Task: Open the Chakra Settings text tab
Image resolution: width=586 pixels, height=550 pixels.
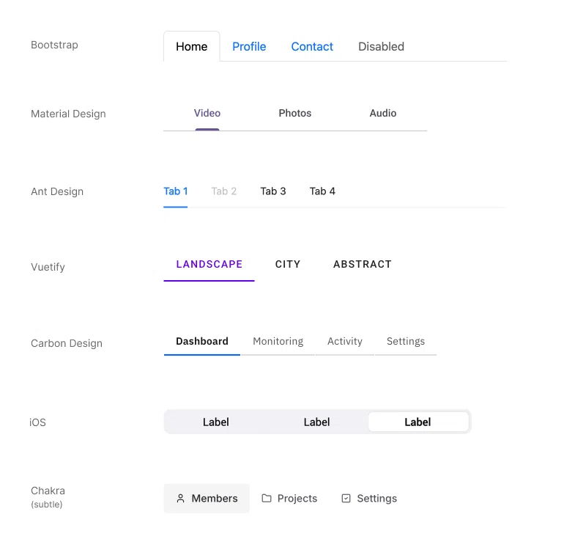Action: [x=377, y=499]
